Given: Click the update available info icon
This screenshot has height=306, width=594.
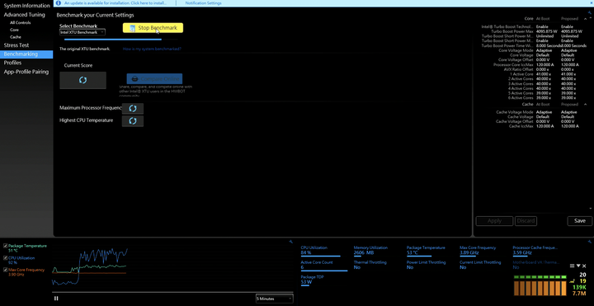Looking at the screenshot, I should point(58,3).
